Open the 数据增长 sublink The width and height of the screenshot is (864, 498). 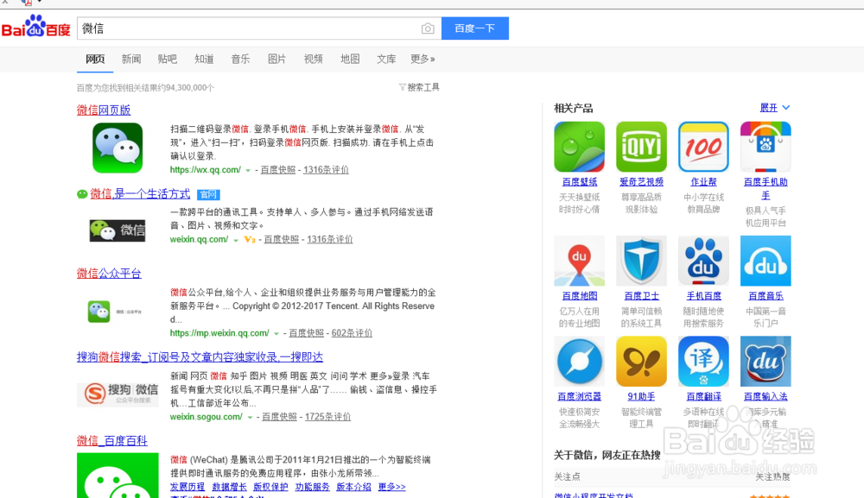click(229, 487)
